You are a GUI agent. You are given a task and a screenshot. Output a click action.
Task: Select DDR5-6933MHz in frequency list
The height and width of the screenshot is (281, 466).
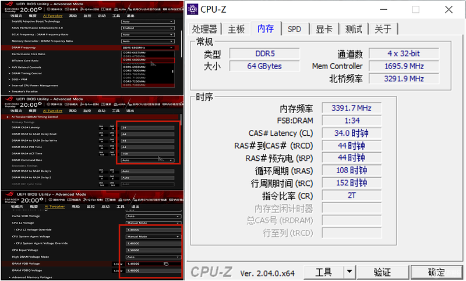click(135, 67)
